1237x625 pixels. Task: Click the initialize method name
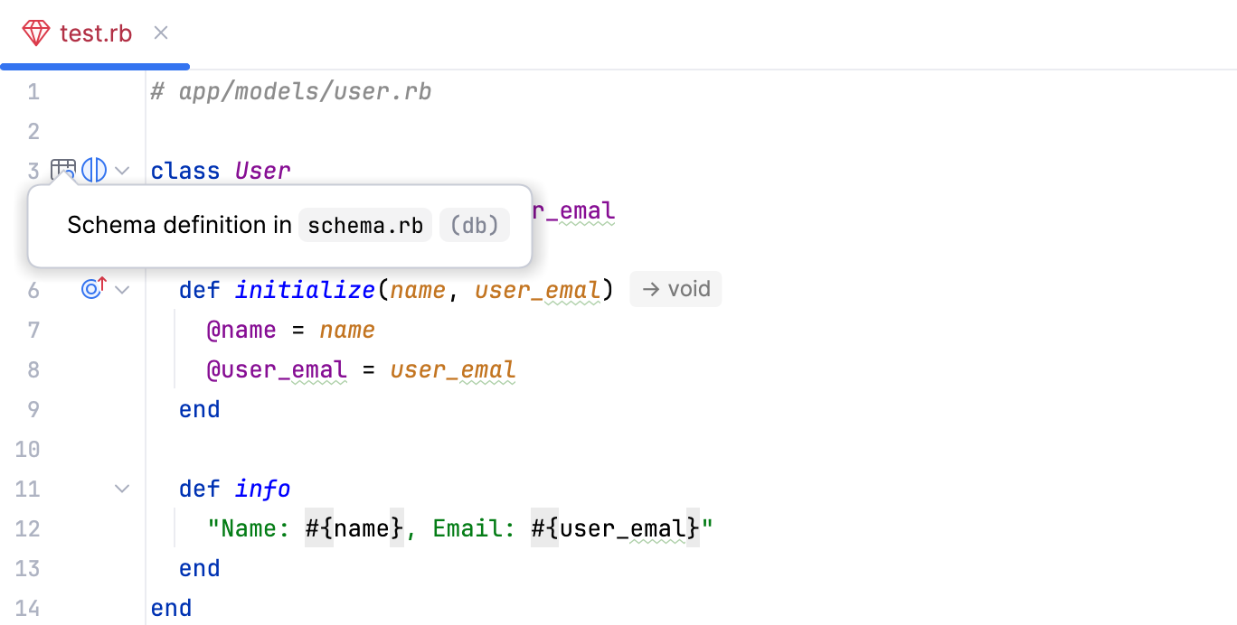tap(305, 290)
